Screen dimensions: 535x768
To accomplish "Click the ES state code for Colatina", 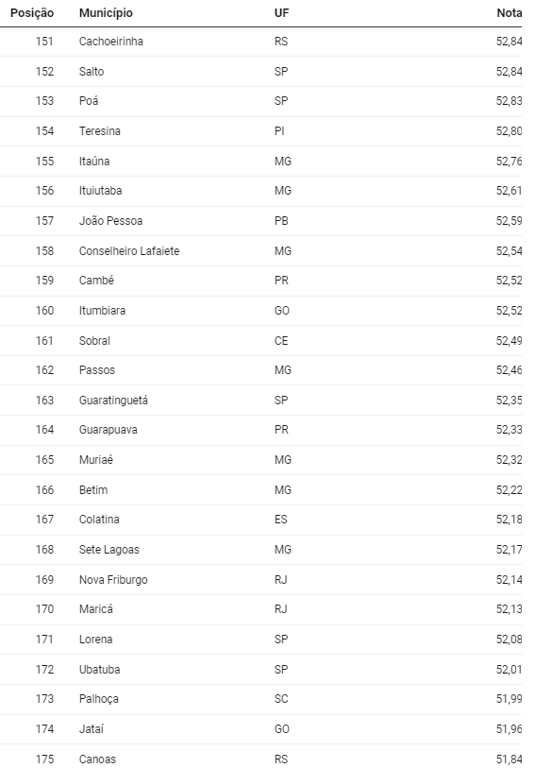I will [x=280, y=520].
